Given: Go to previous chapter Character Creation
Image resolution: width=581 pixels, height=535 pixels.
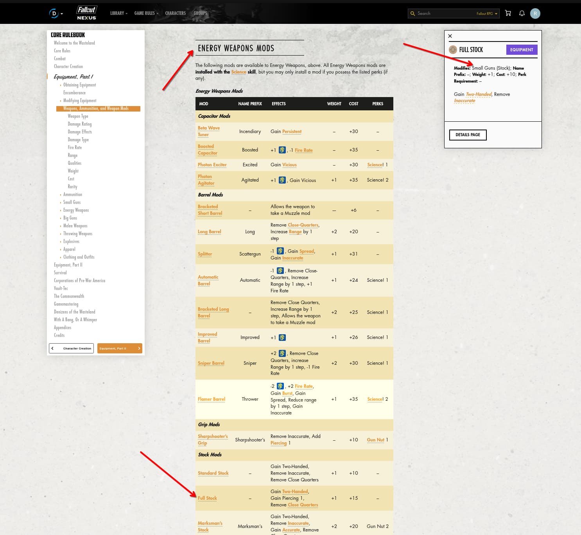Looking at the screenshot, I should pos(71,348).
